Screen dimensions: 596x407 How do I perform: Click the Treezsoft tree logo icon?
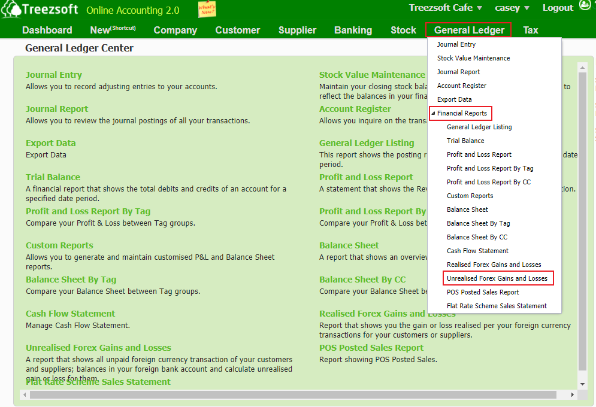tap(11, 10)
